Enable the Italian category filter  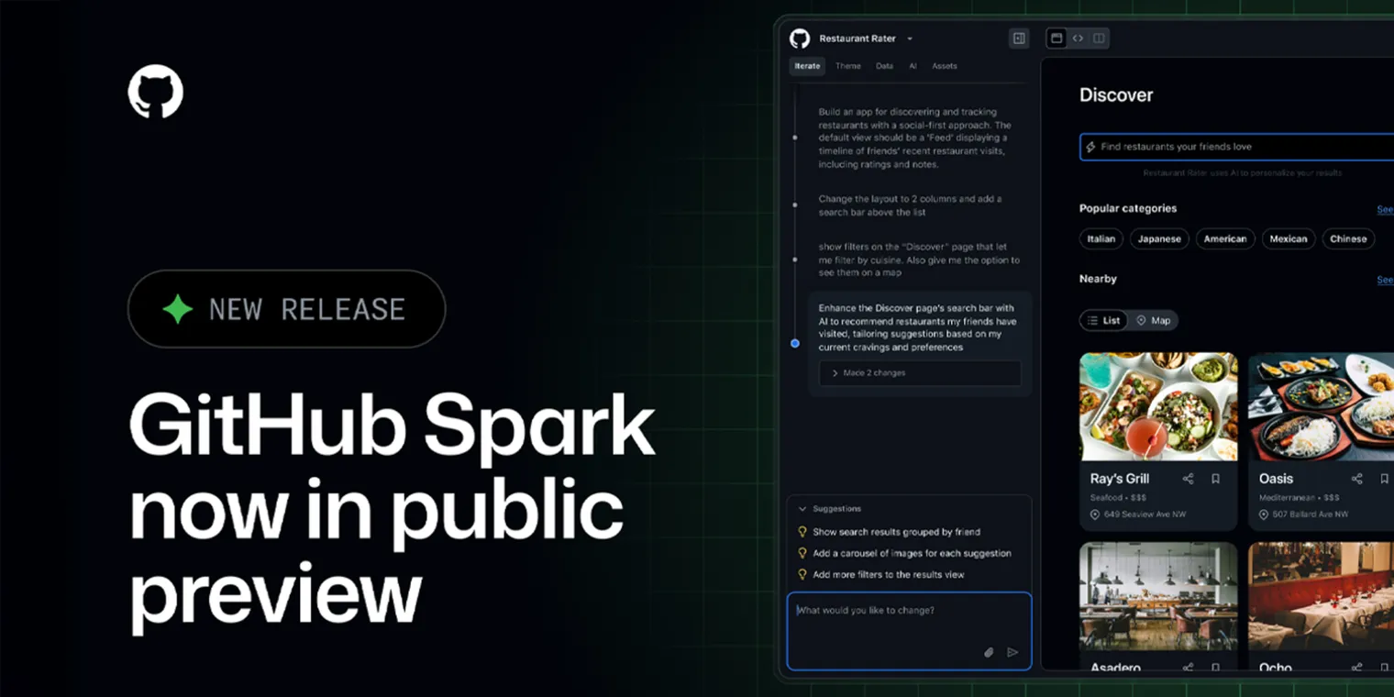(1101, 238)
